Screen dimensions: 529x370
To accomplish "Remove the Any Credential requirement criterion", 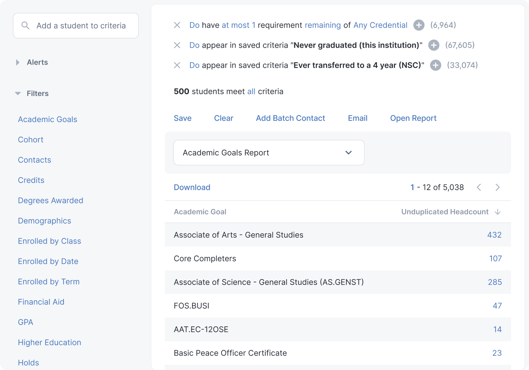I will [x=177, y=25].
